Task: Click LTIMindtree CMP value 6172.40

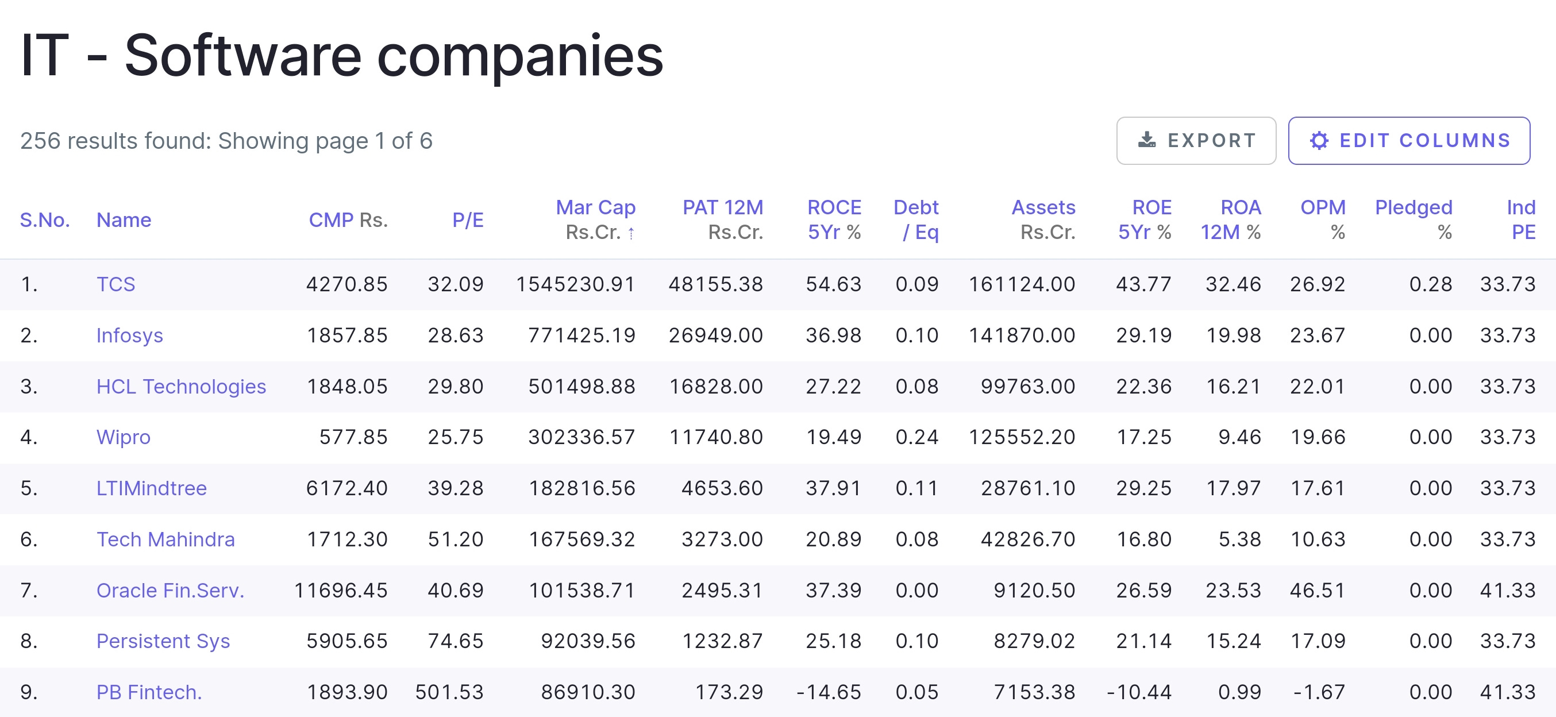Action: [346, 488]
